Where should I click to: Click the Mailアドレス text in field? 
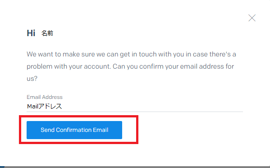coord(44,106)
